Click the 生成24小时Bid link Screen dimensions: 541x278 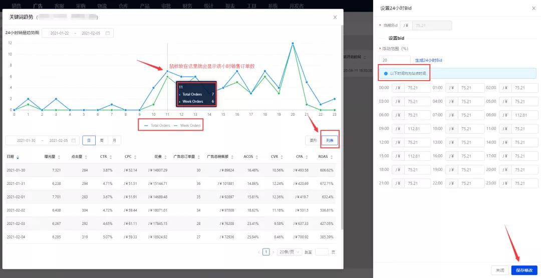click(x=428, y=60)
